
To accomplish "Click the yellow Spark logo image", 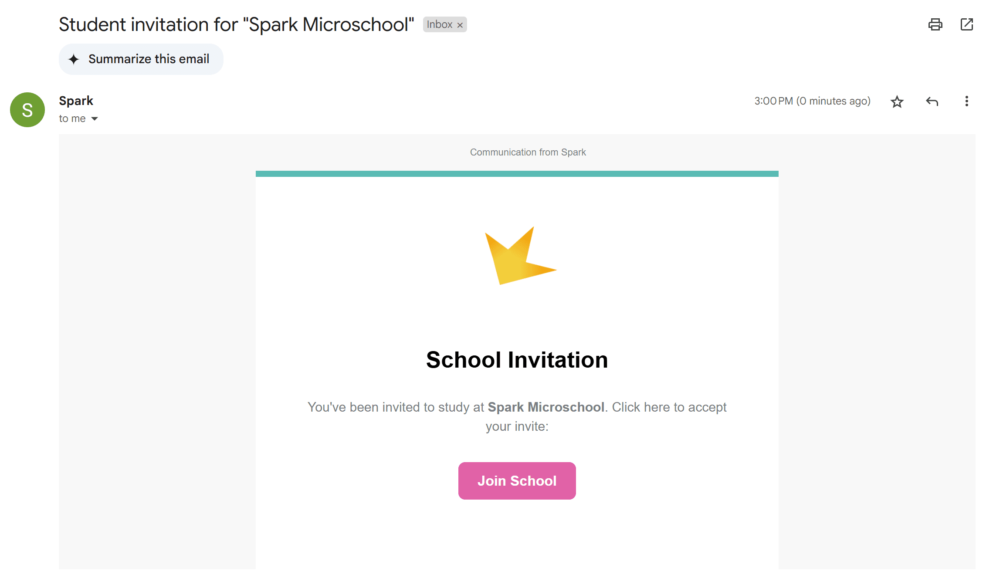I will pyautogui.click(x=518, y=256).
